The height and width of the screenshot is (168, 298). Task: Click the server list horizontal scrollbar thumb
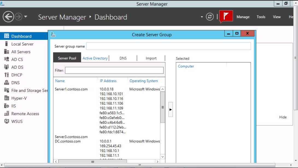coord(93,161)
